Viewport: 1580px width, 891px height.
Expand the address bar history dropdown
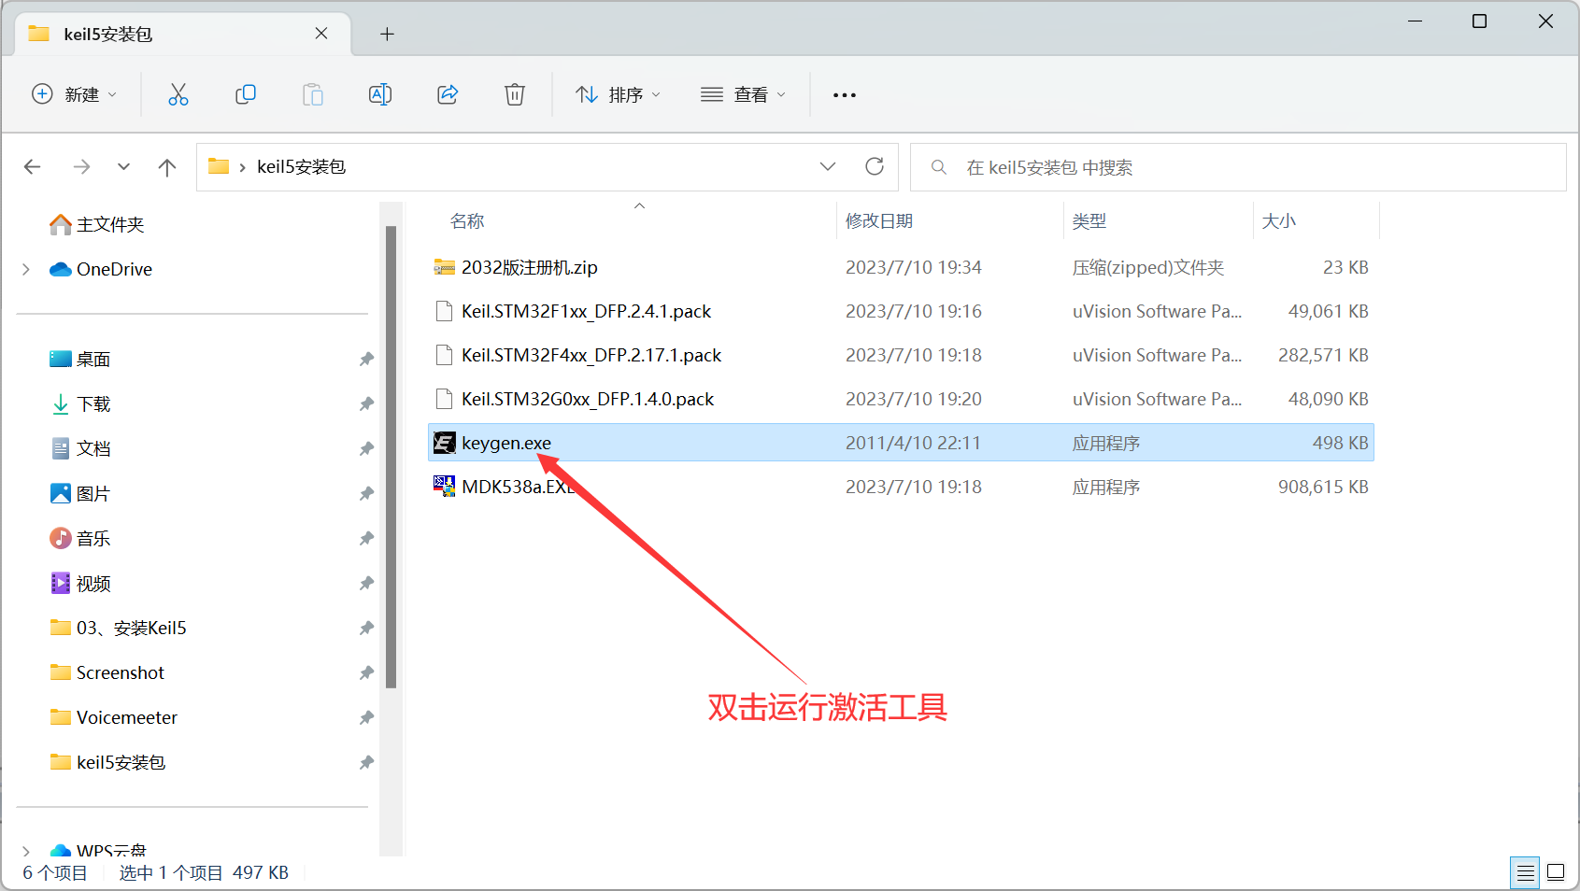coord(828,166)
